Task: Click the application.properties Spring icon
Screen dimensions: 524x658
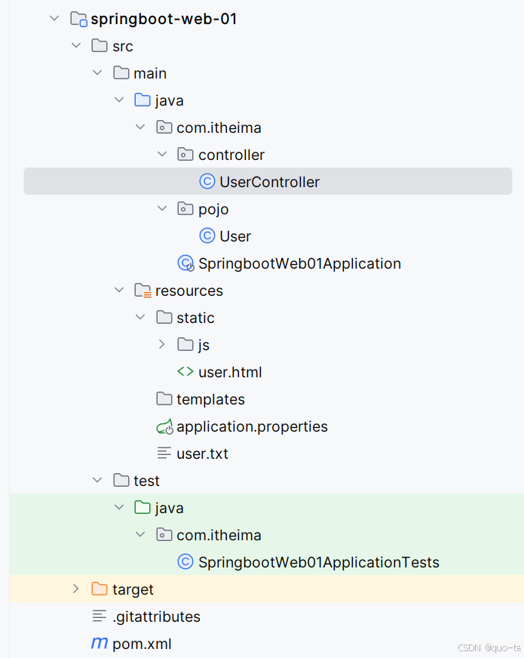Action: [164, 426]
